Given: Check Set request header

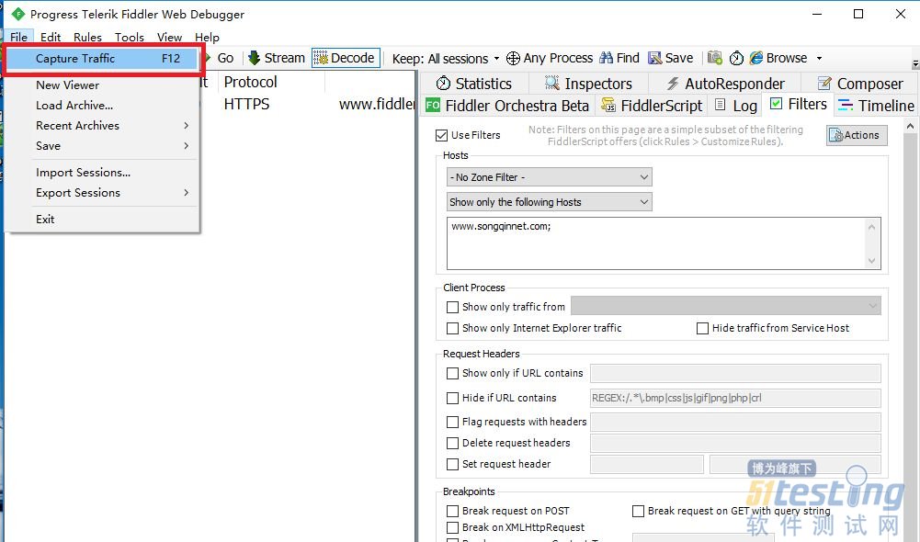Looking at the screenshot, I should coord(452,464).
